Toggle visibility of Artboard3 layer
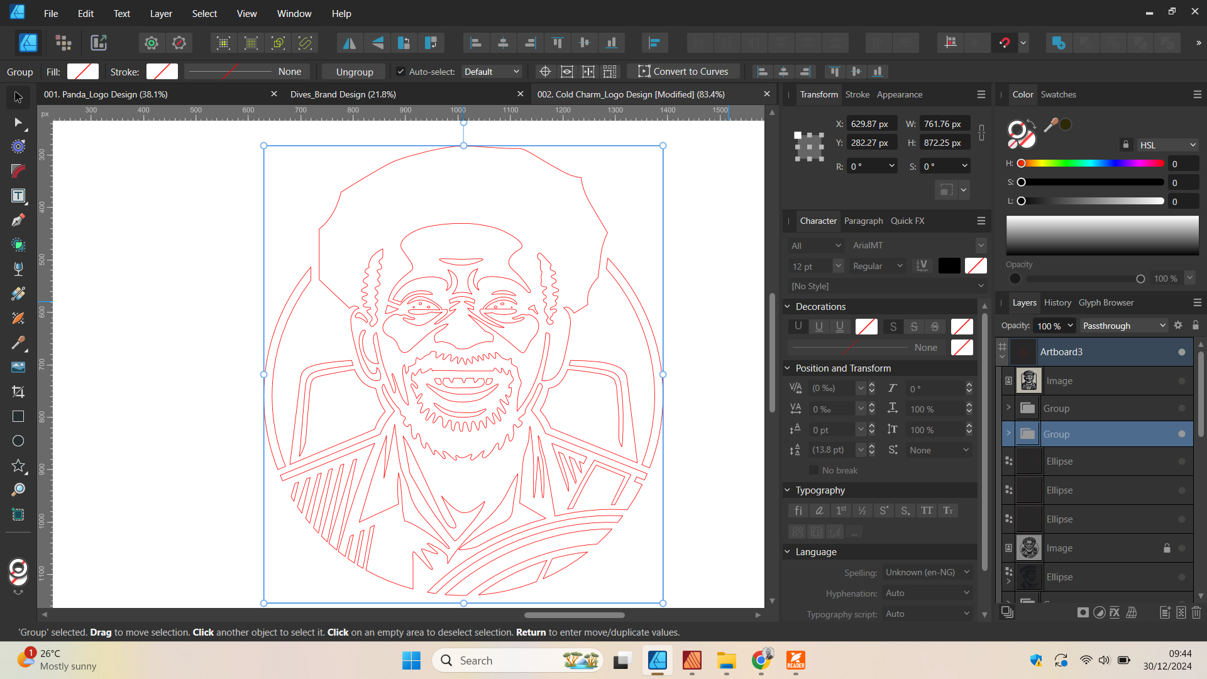Screen dimensions: 1207x679 [x=1182, y=352]
